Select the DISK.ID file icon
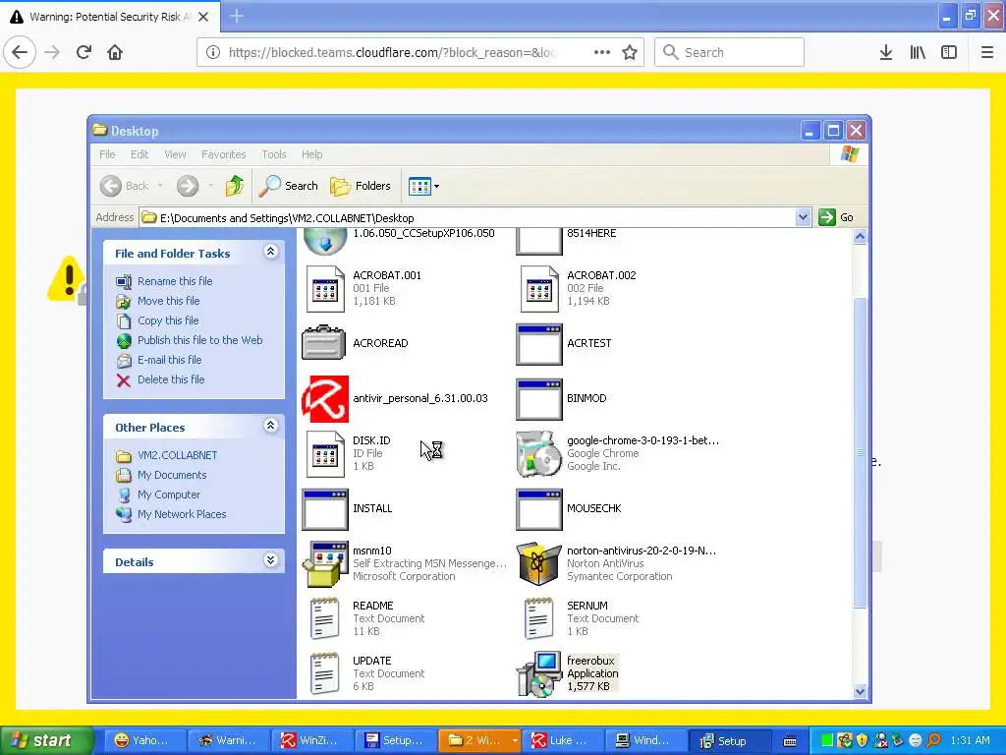 [x=325, y=454]
